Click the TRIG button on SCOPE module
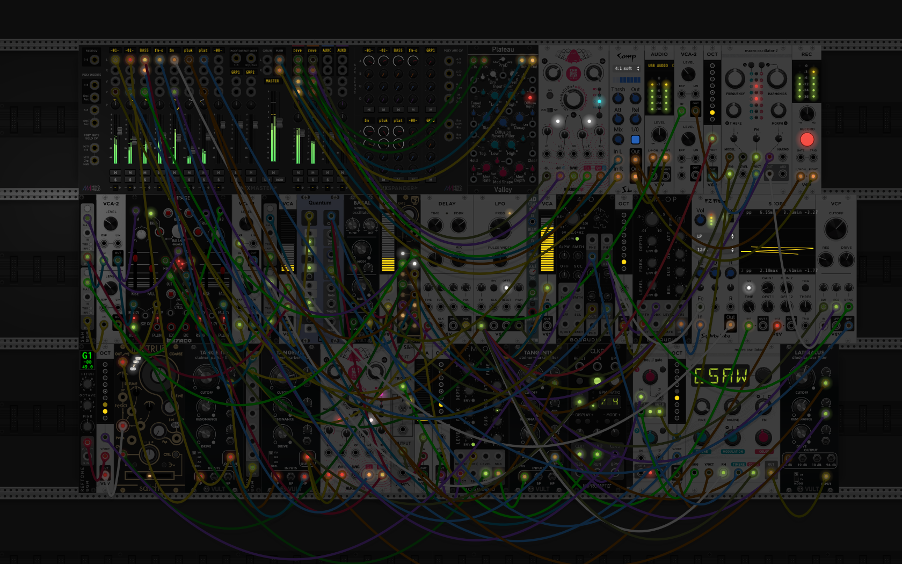This screenshot has width=902, height=564. tap(805, 287)
